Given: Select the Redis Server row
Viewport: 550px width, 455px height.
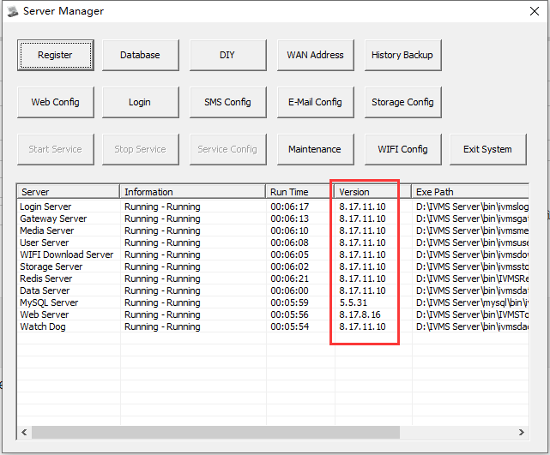Looking at the screenshot, I should [273, 278].
